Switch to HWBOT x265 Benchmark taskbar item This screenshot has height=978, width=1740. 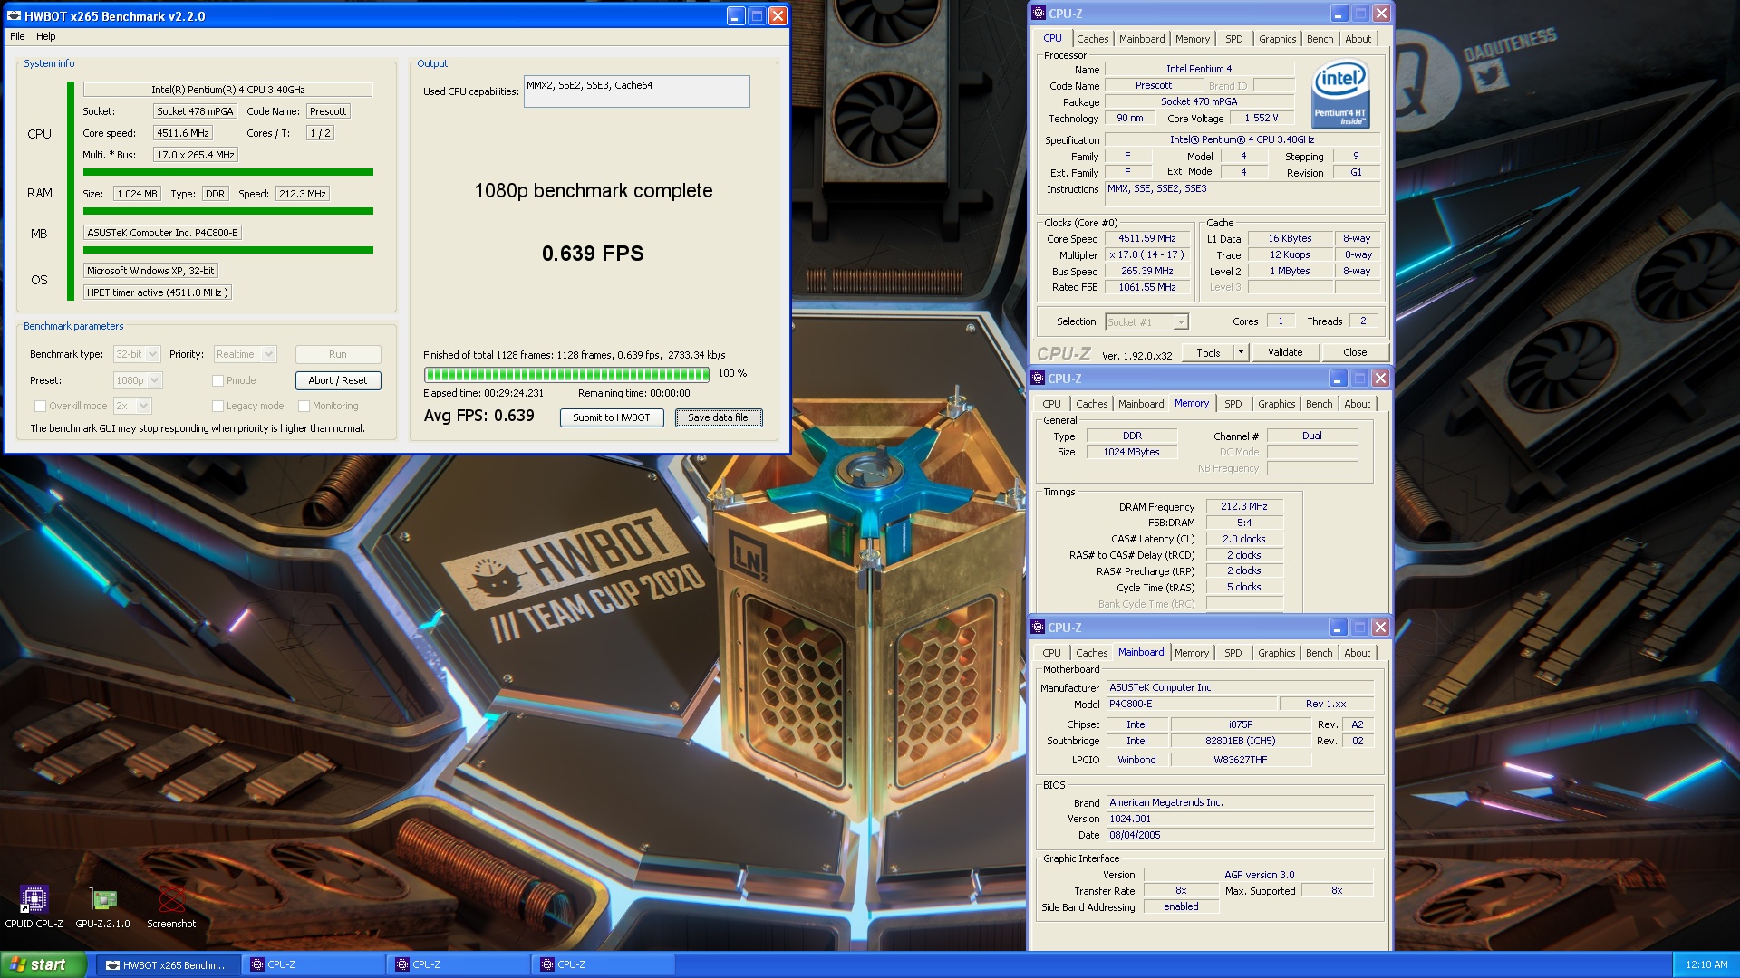point(169,964)
